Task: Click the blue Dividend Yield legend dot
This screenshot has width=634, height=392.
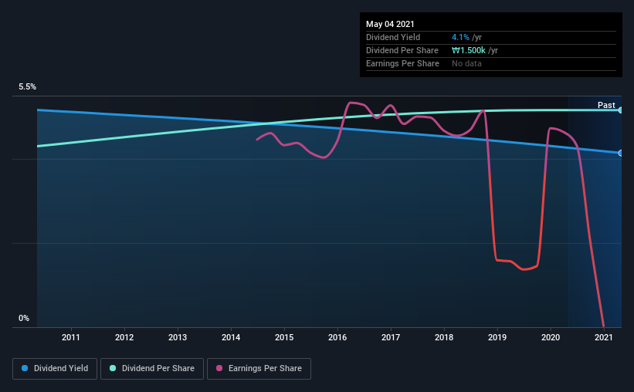Action: tap(25, 368)
